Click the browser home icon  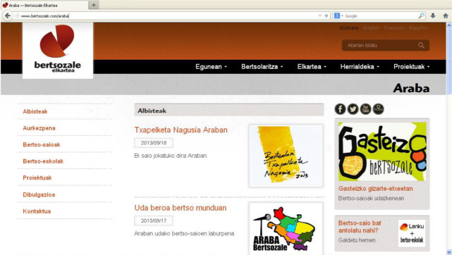click(x=446, y=15)
